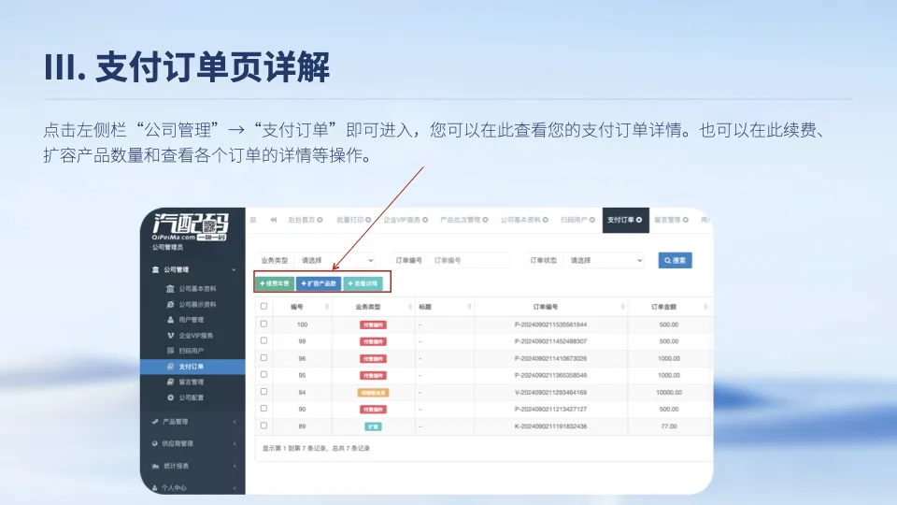This screenshot has width=897, height=505.
Task: Check the box for order row 94
Action: 263,392
